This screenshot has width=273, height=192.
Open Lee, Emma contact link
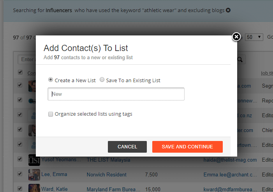point(54,174)
